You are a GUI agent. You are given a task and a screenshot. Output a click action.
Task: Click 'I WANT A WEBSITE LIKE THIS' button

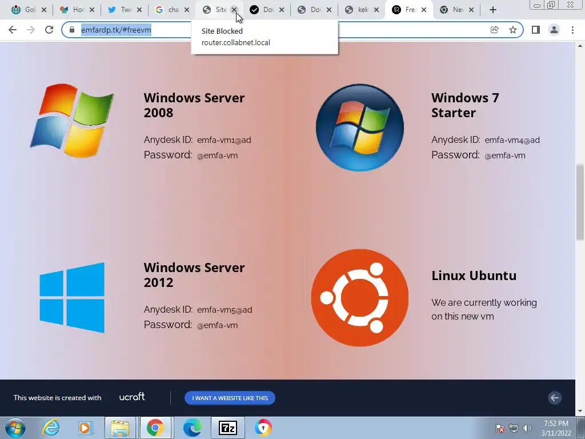[230, 398]
